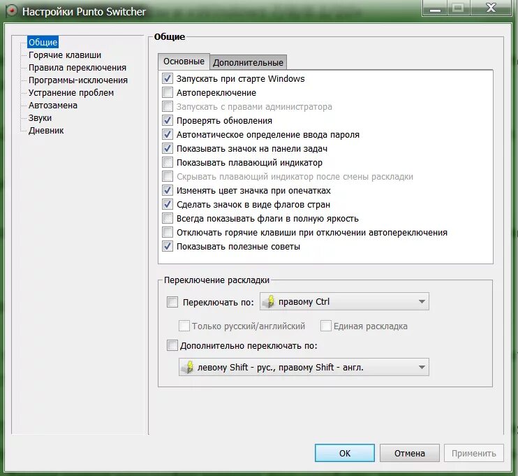The width and height of the screenshot is (518, 476).
Task: Close the Punto Switcher settings window
Action: [x=491, y=8]
